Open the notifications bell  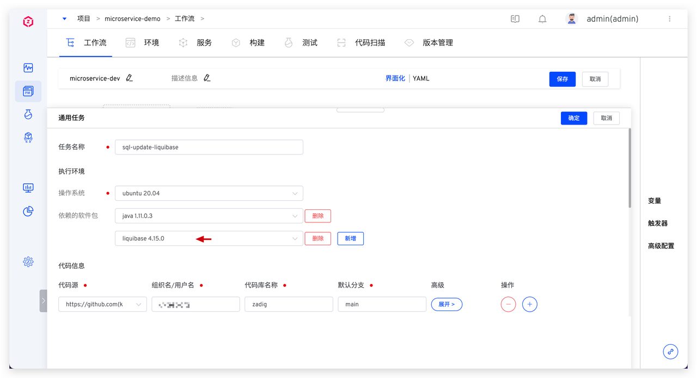coord(542,19)
